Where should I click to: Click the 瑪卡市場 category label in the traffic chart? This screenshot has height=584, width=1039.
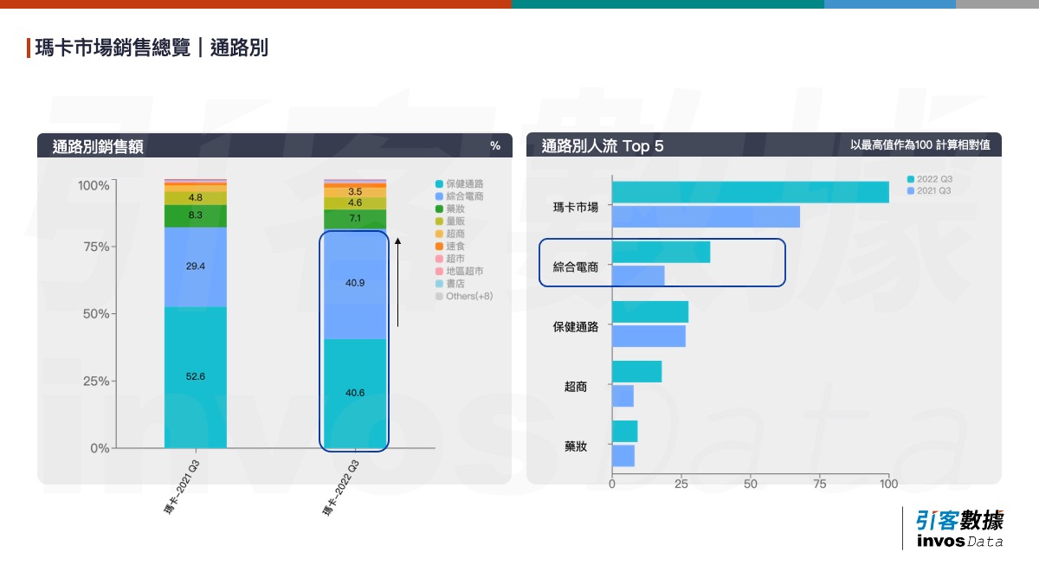576,208
